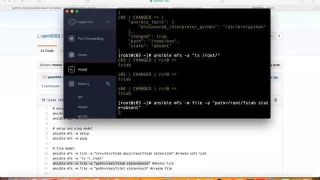Select mysql terminal icon in sidebar
Screen dimensions: 320x180
point(71,69)
